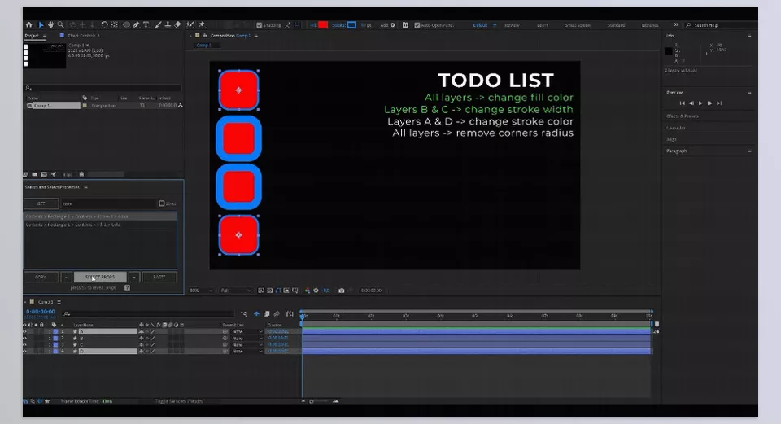Select the Rotation tool
Image resolution: width=781 pixels, height=424 pixels.
coord(104,25)
